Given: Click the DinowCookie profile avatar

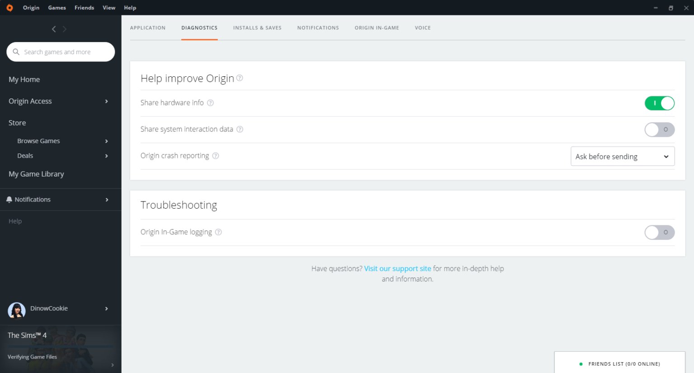Looking at the screenshot, I should tap(17, 310).
